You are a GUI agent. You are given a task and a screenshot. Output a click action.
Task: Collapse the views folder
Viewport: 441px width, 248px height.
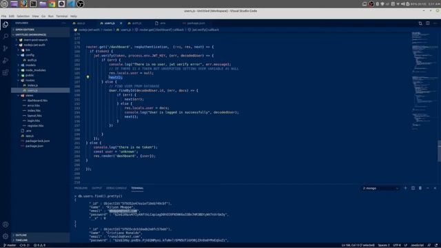coord(40,96)
